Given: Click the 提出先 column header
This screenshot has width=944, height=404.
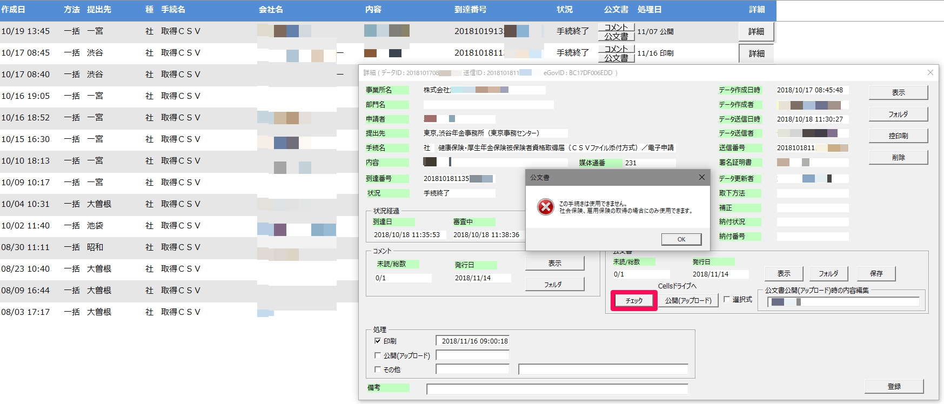Looking at the screenshot, I should point(99,10).
